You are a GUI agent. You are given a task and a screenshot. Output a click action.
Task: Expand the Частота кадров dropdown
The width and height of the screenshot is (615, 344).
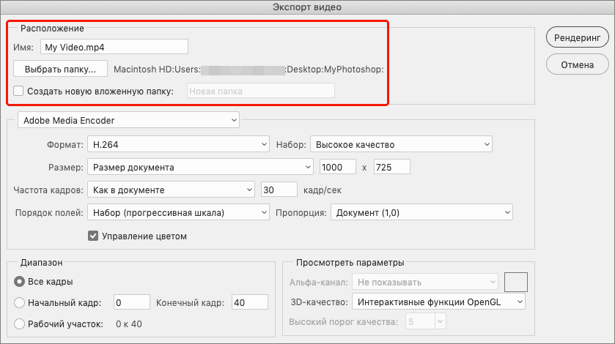170,190
